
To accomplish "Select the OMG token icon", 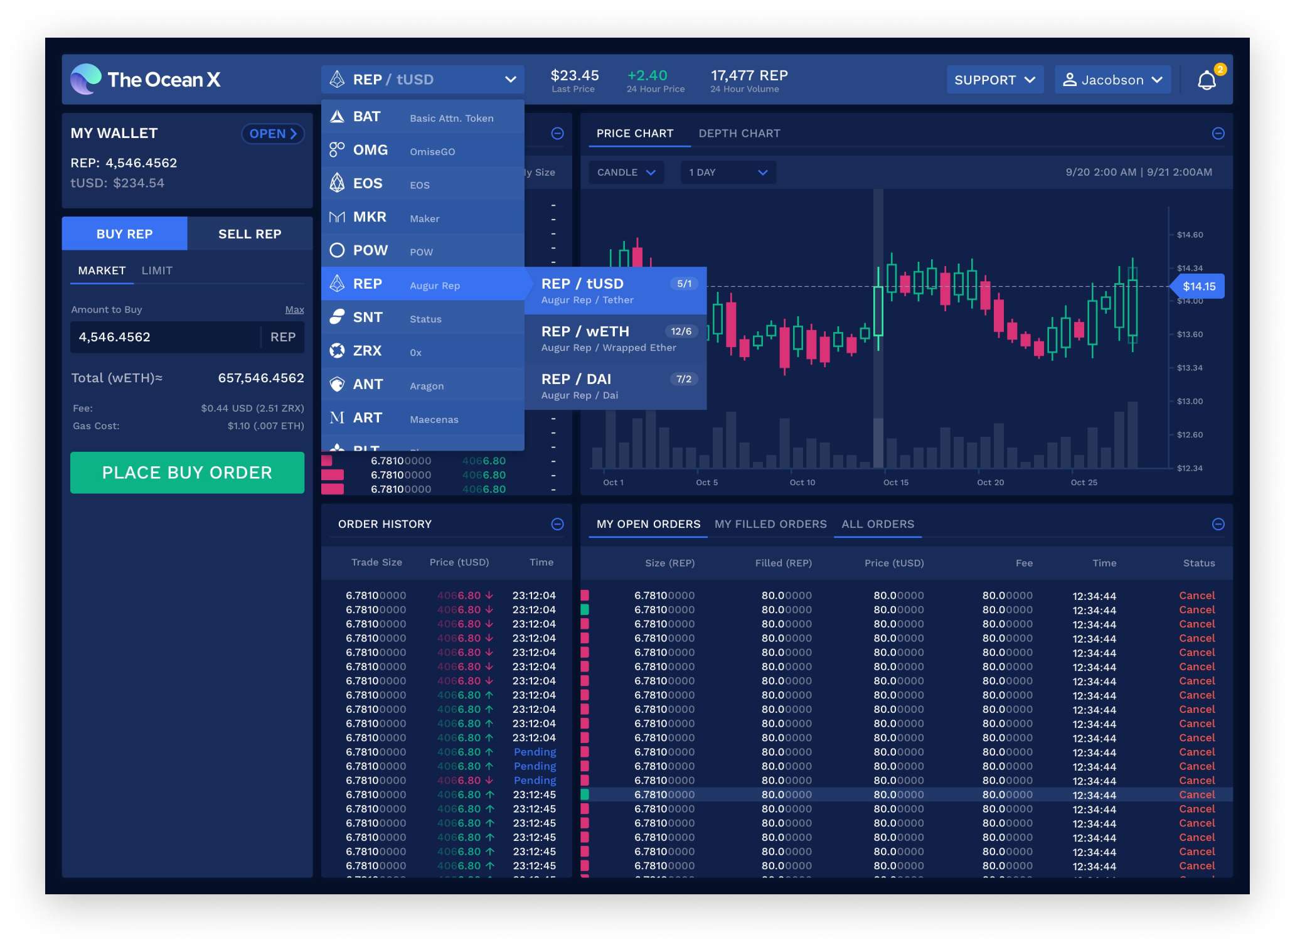I will tap(337, 150).
